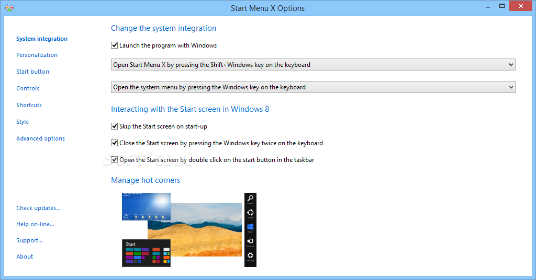The width and height of the screenshot is (536, 280).
Task: Select the weather app thumbnail in top-left hot corner
Action: coord(147,206)
